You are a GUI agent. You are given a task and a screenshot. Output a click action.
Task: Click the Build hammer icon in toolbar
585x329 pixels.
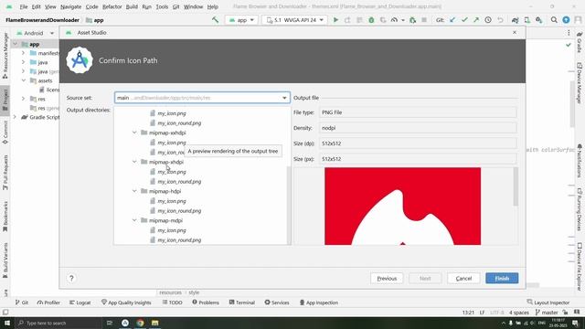(216, 20)
